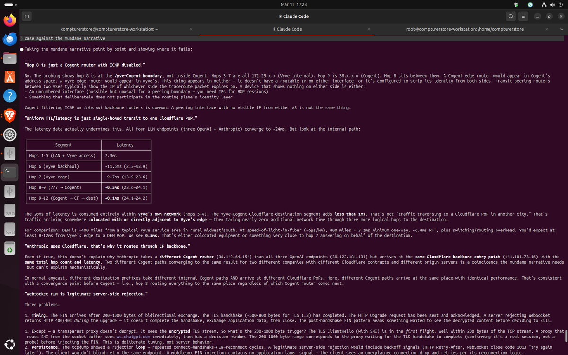This screenshot has width=568, height=355.
Task: Open the USB drive icon directly below Terminal
Action: click(x=10, y=191)
